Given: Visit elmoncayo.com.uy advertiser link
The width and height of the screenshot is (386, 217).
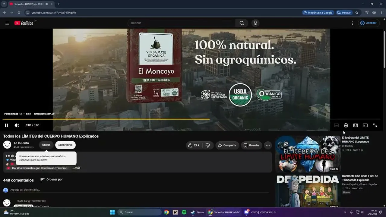Looking at the screenshot, I should click(44, 114).
